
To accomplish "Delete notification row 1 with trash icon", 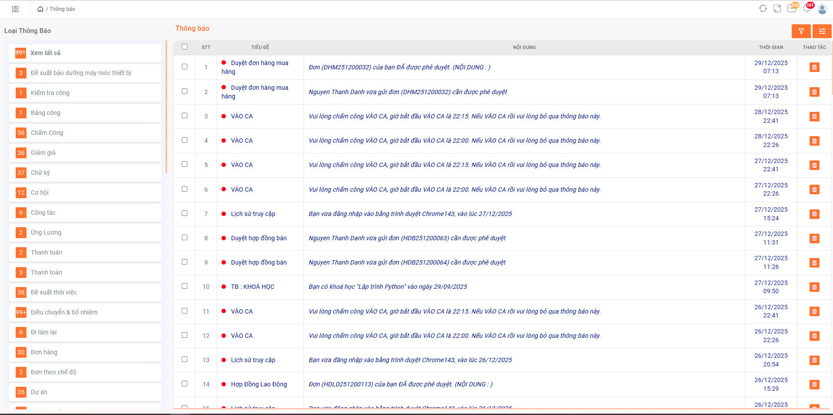I will click(x=814, y=67).
